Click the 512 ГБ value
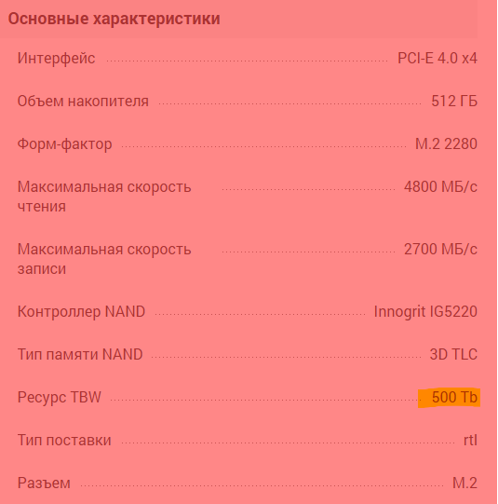The width and height of the screenshot is (498, 504). click(x=454, y=101)
